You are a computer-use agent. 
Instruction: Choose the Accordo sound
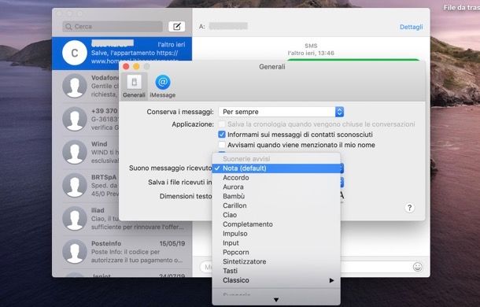276,178
